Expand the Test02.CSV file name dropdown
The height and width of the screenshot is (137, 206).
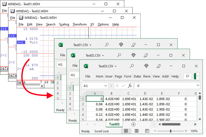[103, 56]
